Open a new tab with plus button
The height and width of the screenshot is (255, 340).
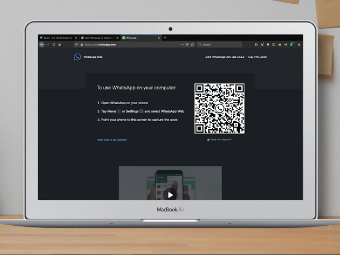click(165, 38)
